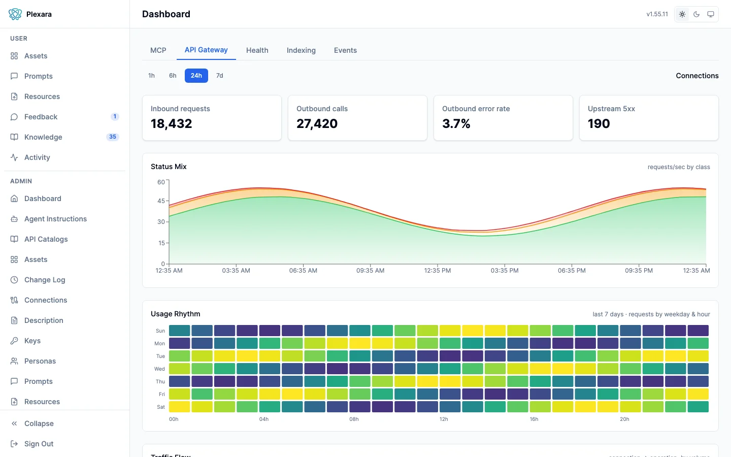
Task: Go to Agent Instructions page
Action: click(64, 219)
